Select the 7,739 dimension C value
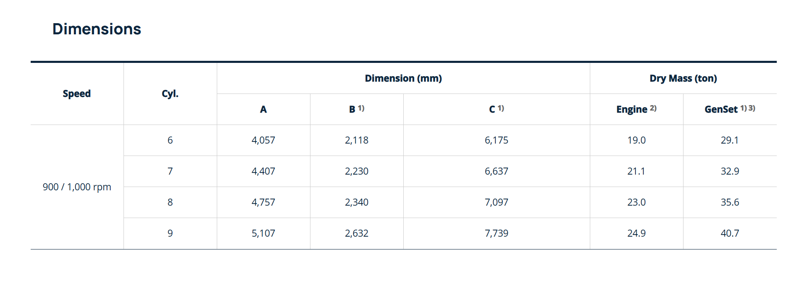This screenshot has height=283, width=812. point(497,233)
